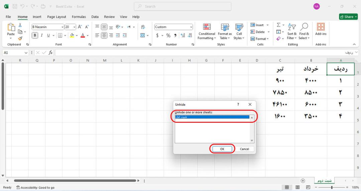Click Delete cells button
This screenshot has width=361, height=191.
click(x=258, y=32)
